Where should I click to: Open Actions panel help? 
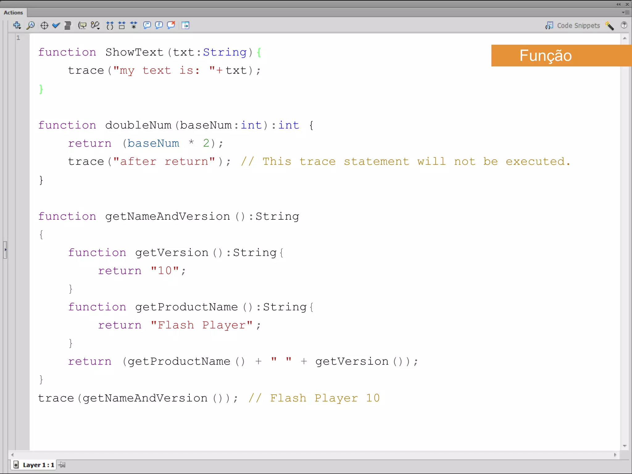(x=624, y=25)
